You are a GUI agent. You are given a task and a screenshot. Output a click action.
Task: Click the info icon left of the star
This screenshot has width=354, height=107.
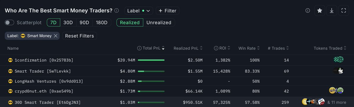308,11
